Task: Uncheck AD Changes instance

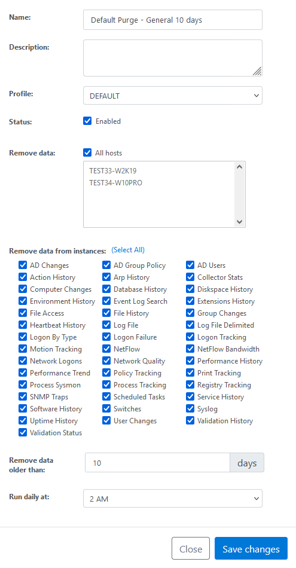Action: [23, 265]
